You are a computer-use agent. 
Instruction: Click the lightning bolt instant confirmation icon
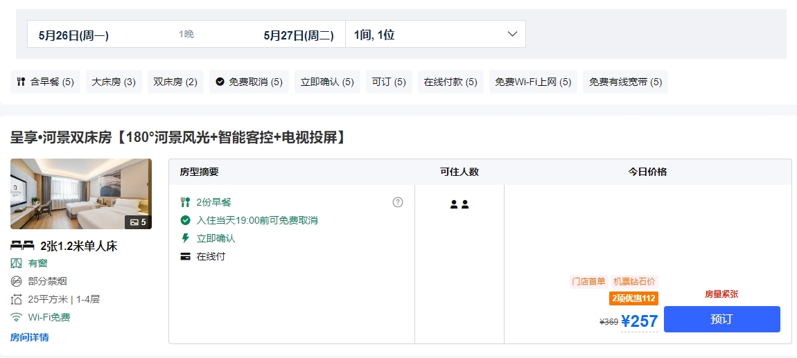click(185, 238)
